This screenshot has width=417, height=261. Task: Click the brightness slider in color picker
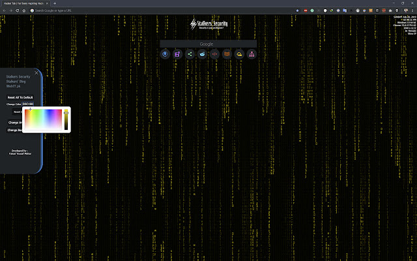[66, 119]
